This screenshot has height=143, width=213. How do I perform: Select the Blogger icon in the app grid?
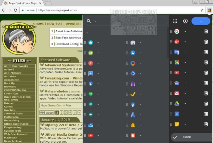tap(133, 135)
